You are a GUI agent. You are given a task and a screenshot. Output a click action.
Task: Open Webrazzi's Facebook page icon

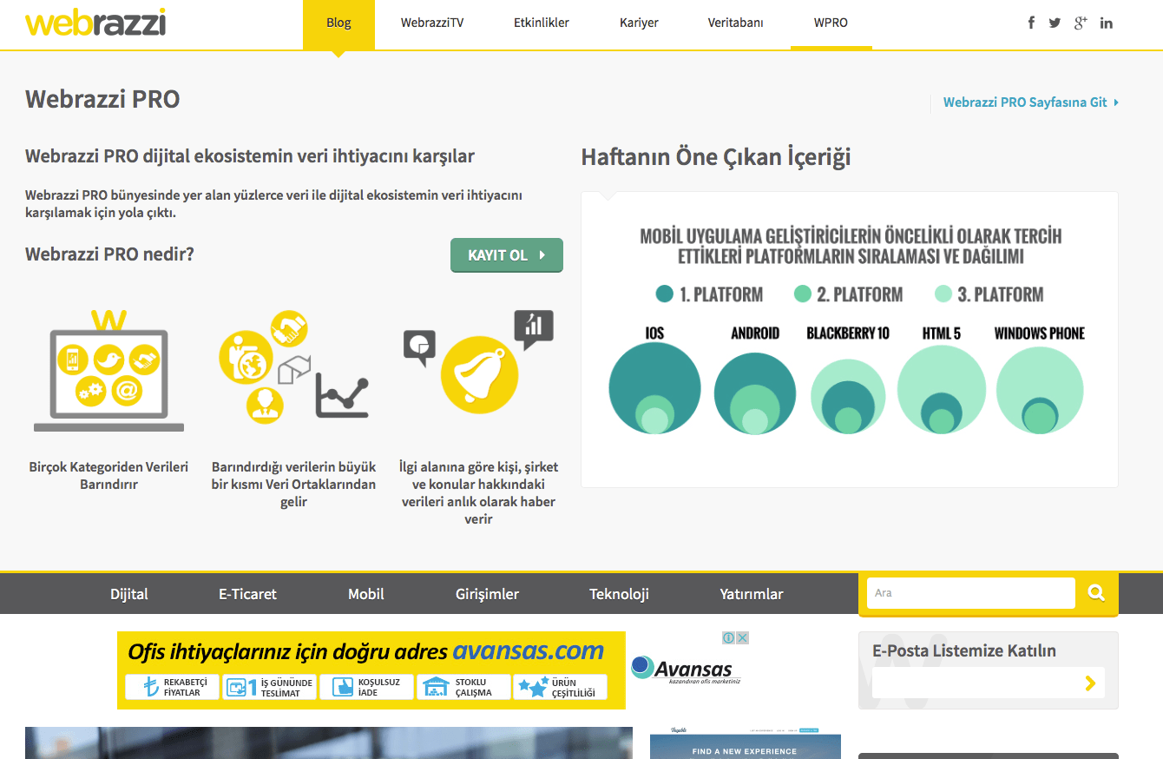coord(1031,23)
